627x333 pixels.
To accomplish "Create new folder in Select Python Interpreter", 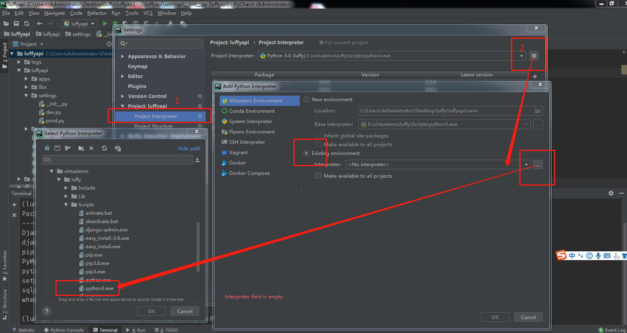I will tap(81, 148).
